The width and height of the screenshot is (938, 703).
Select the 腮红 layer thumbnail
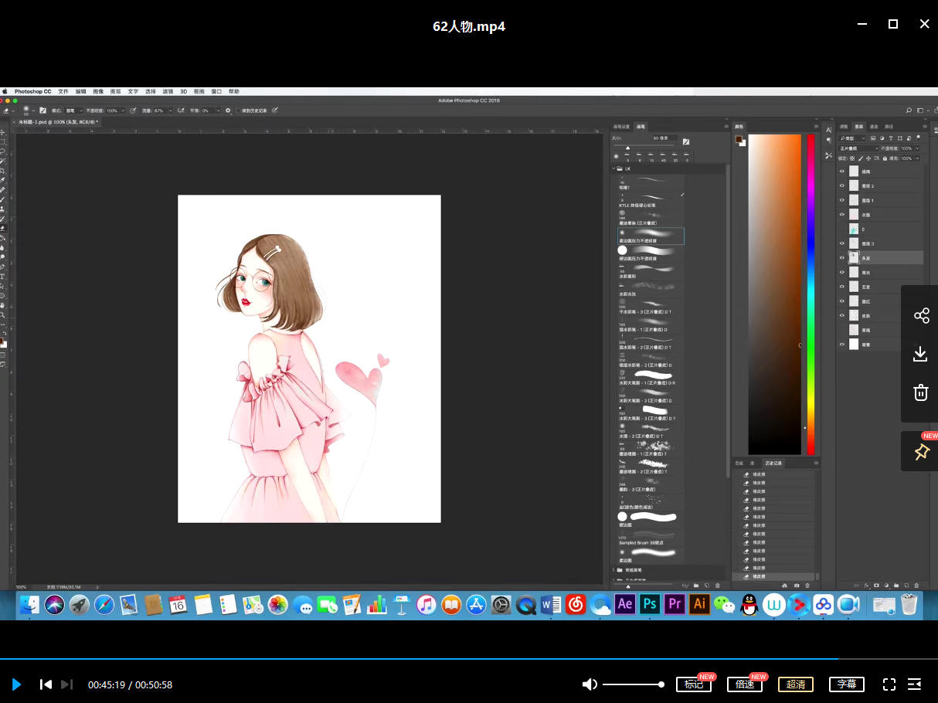(854, 301)
